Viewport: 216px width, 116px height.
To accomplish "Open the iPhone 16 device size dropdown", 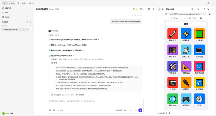I will coord(178,18).
